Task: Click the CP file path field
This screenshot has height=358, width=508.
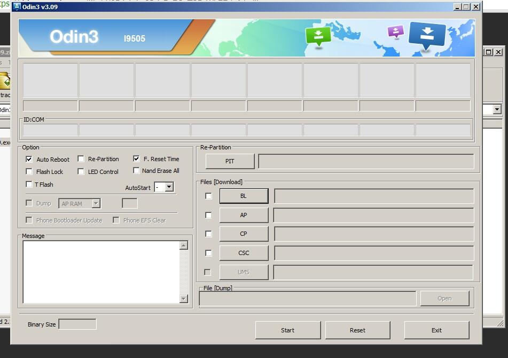Action: pos(374,234)
